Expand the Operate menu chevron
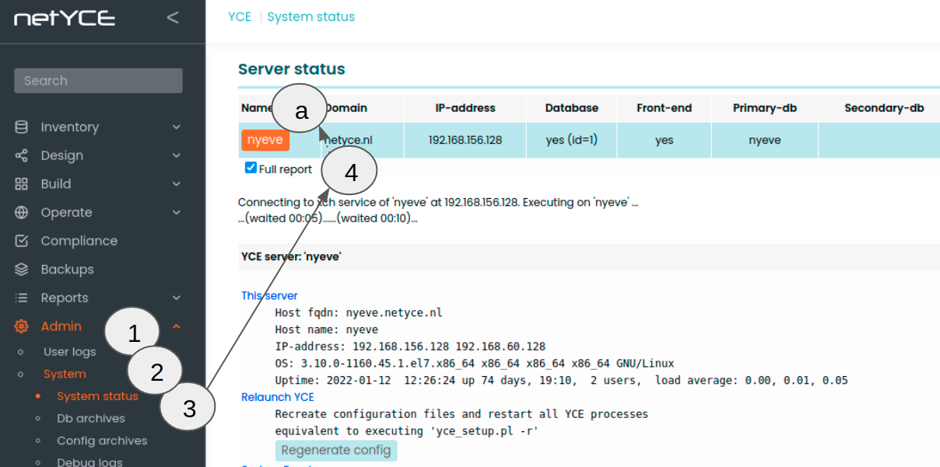The width and height of the screenshot is (940, 467). (177, 212)
